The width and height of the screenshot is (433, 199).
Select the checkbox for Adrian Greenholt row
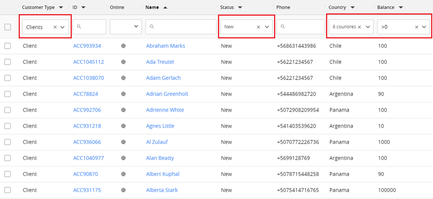(x=7, y=94)
